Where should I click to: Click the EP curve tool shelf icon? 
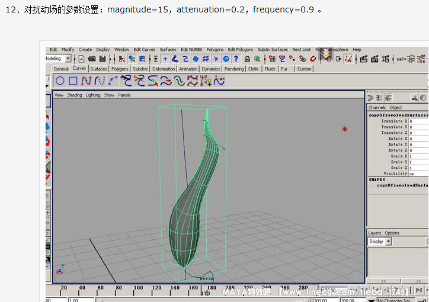pos(100,81)
